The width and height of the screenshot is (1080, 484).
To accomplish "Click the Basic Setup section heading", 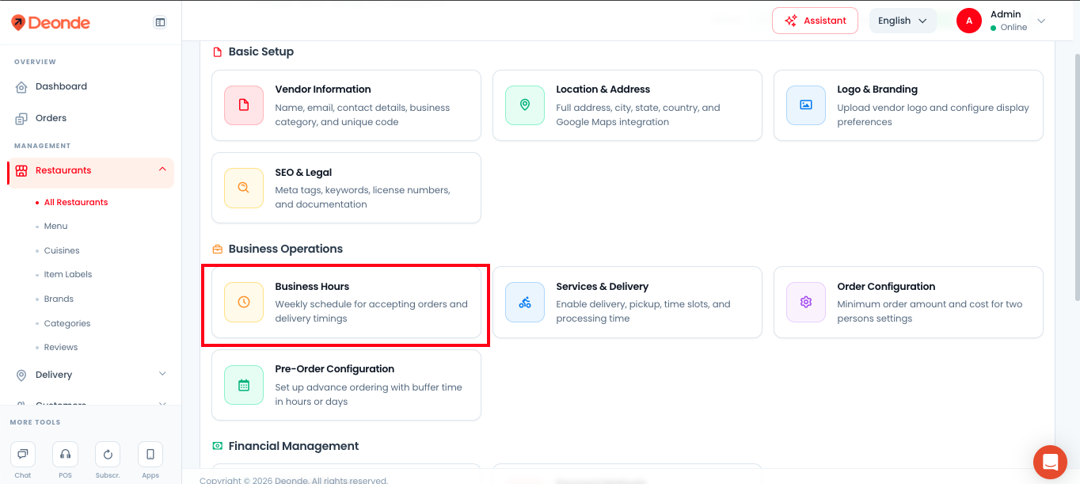I will click(261, 52).
